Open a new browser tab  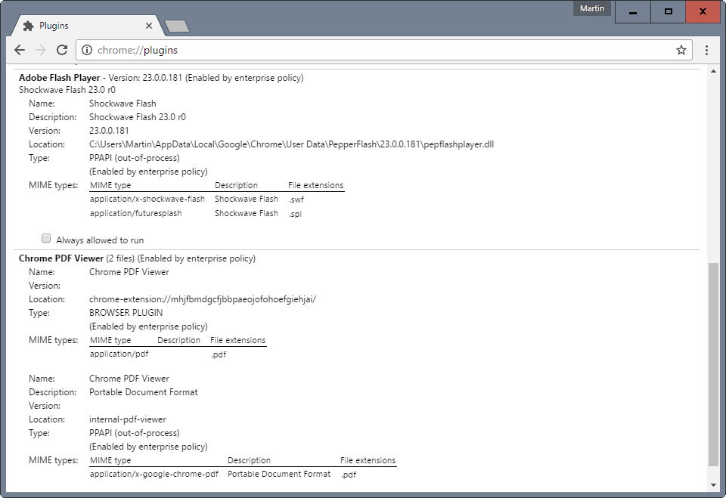pos(176,24)
